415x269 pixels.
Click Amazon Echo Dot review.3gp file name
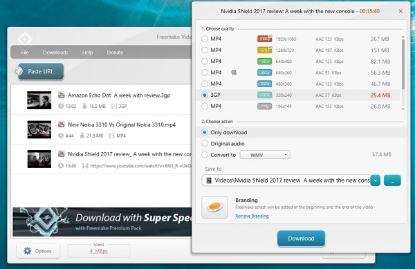pyautogui.click(x=119, y=95)
